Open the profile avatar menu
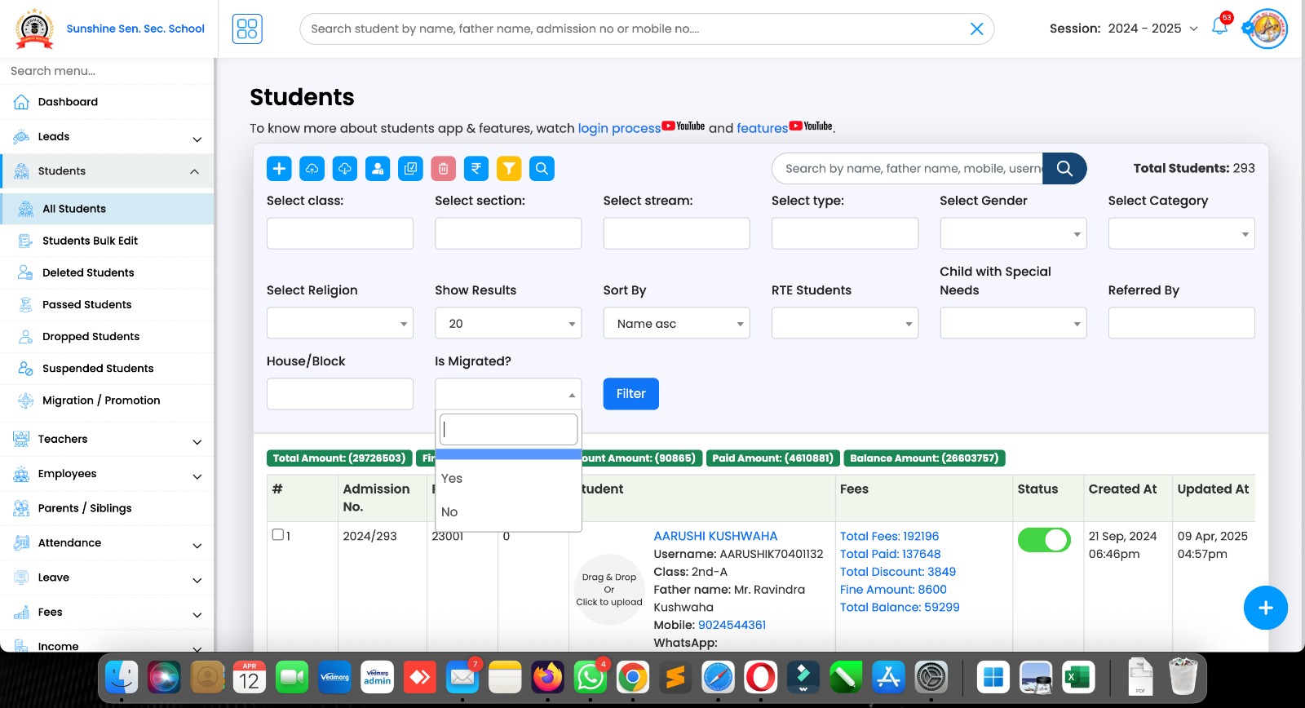The height and width of the screenshot is (708, 1305). pos(1267,29)
